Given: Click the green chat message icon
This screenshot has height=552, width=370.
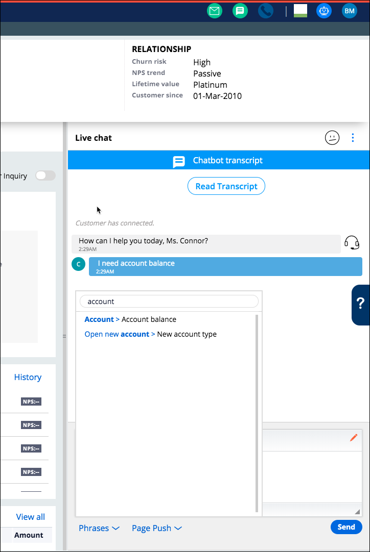Looking at the screenshot, I should (240, 11).
